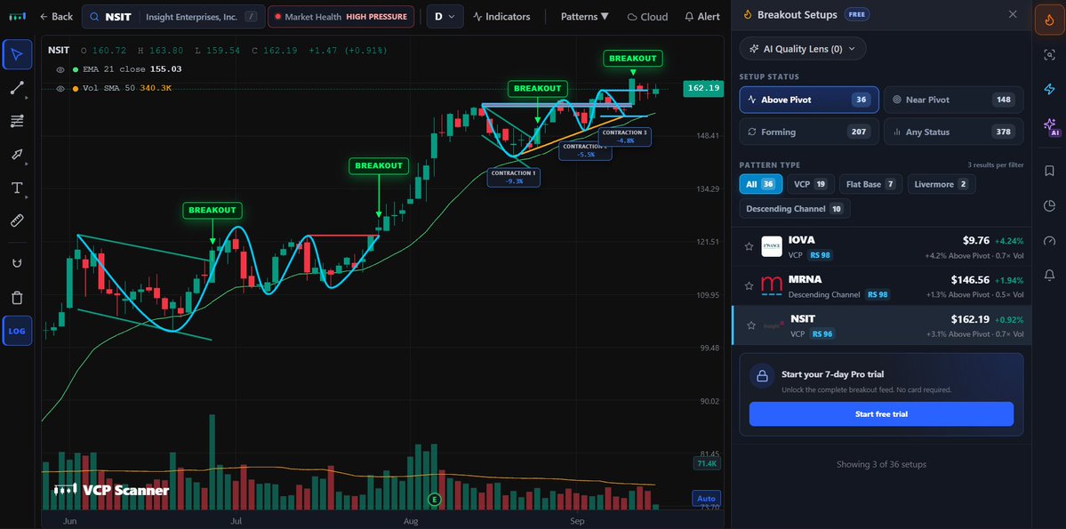
Task: Open the bell alerts sidebar icon
Action: point(1049,276)
